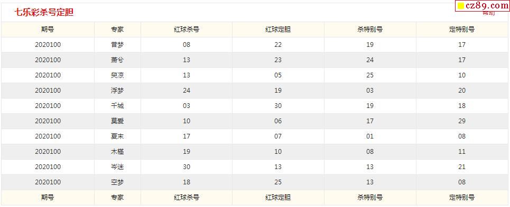Click the 七乐彩杀号定胆 title
This screenshot has height=207, width=510.
(44, 13)
